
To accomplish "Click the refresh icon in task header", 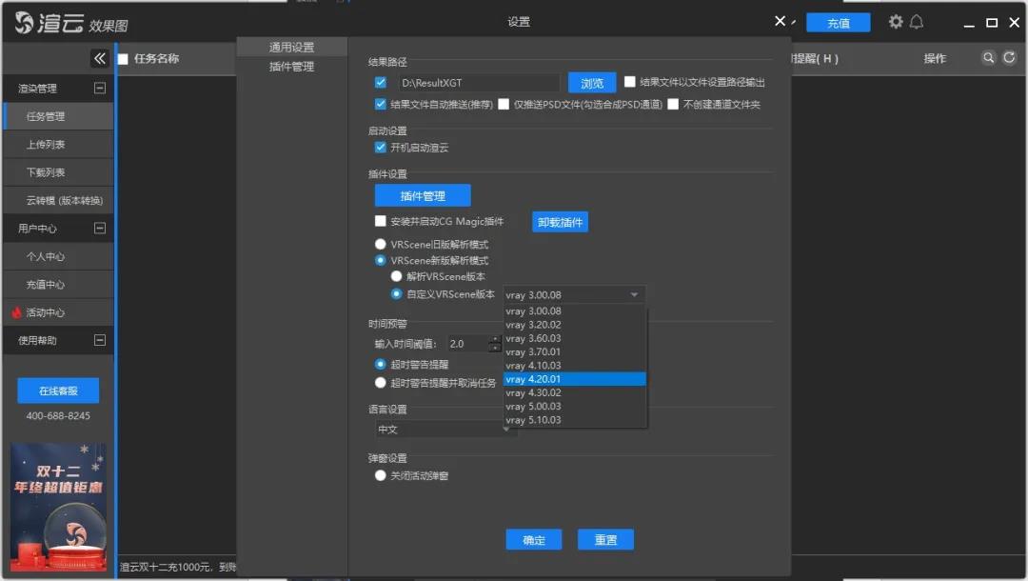I will [x=1009, y=58].
